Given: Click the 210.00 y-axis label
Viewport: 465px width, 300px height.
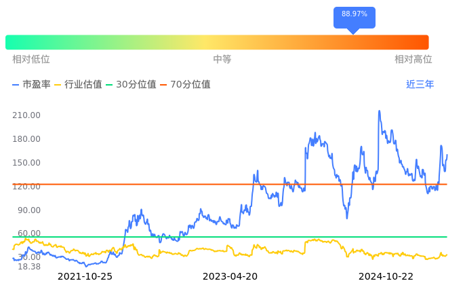Looking at the screenshot, I should [26, 115].
